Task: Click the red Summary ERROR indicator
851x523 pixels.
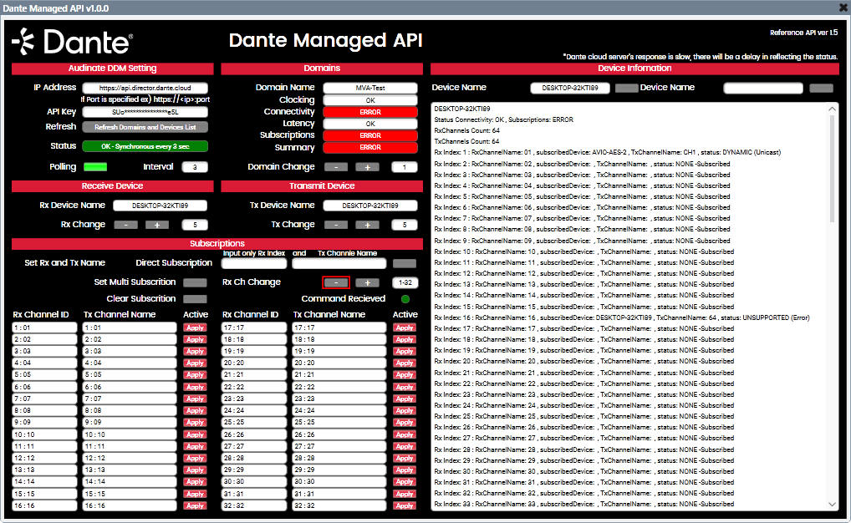Action: (x=370, y=148)
